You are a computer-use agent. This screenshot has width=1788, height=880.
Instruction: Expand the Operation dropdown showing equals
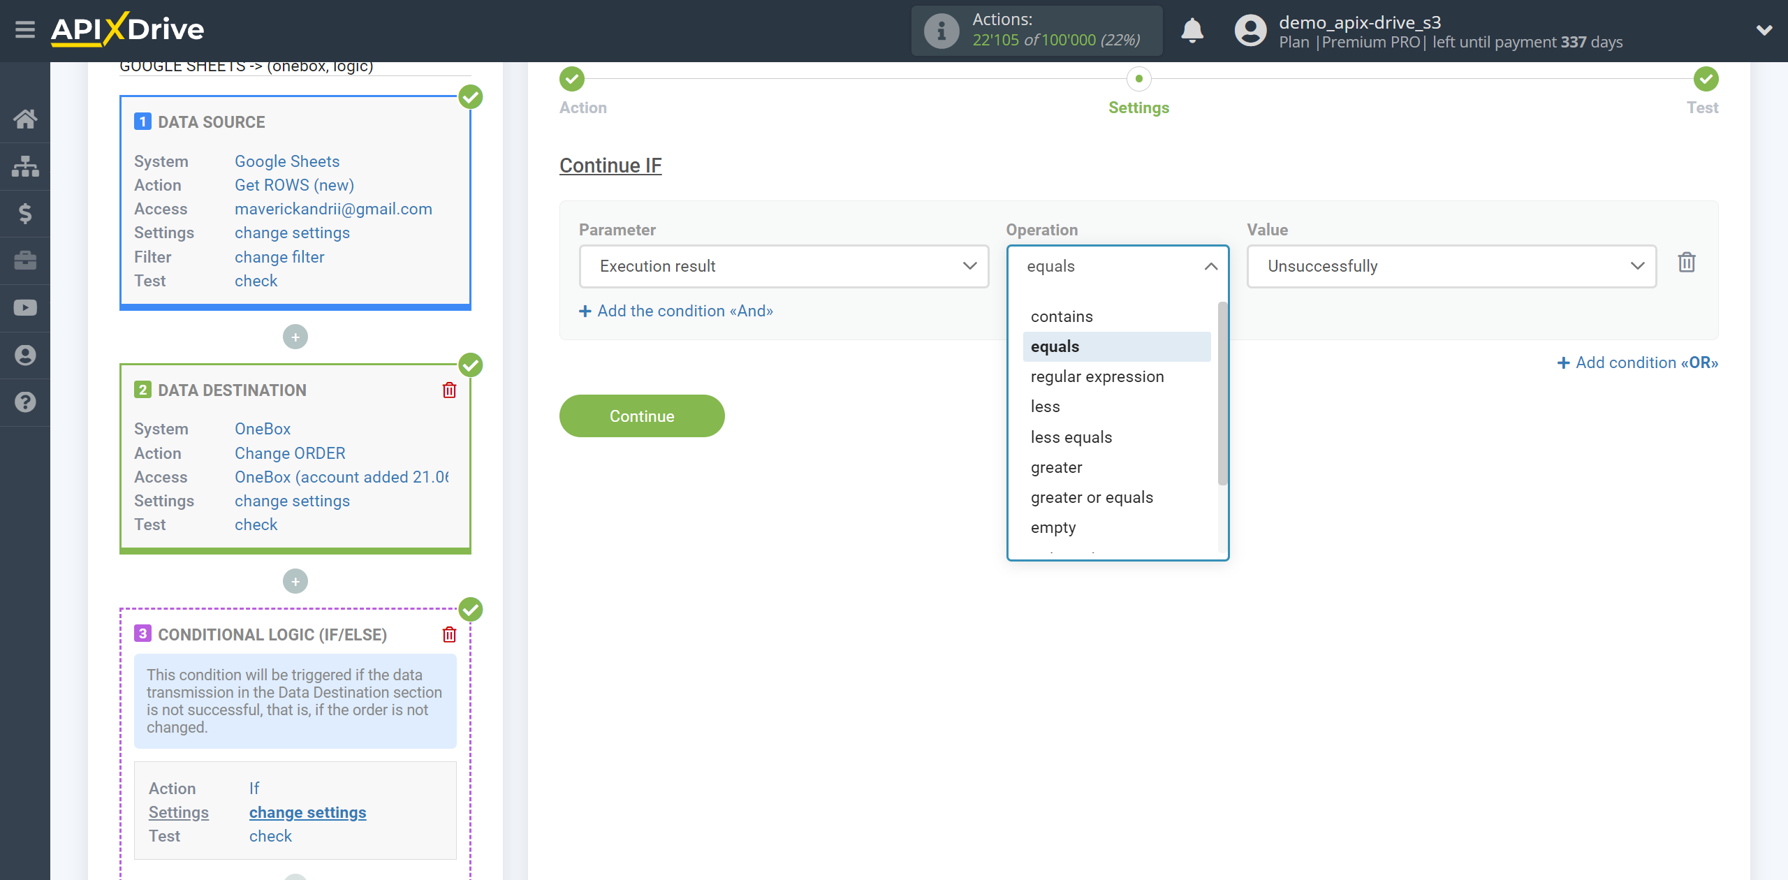pos(1119,265)
